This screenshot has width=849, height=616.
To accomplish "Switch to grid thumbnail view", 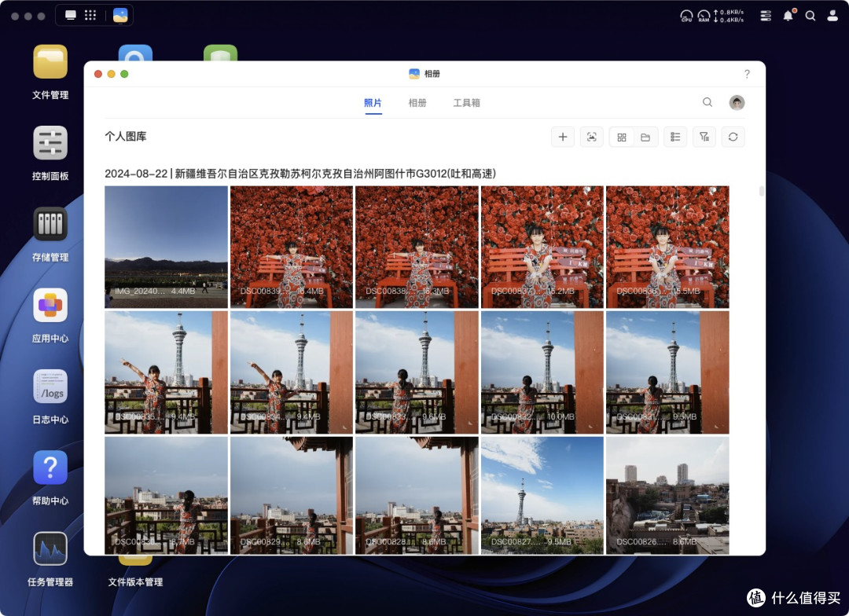I will click(622, 137).
